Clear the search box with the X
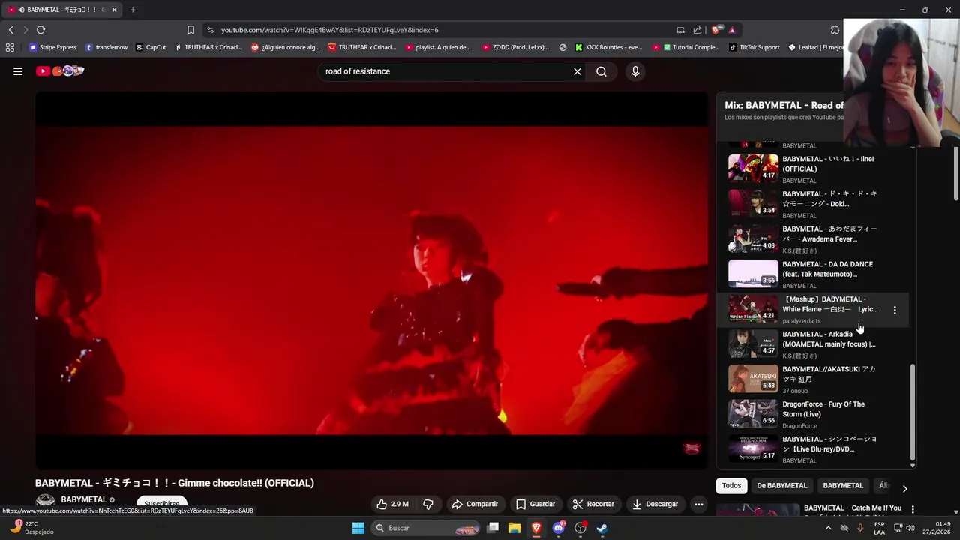This screenshot has width=960, height=540. [577, 71]
